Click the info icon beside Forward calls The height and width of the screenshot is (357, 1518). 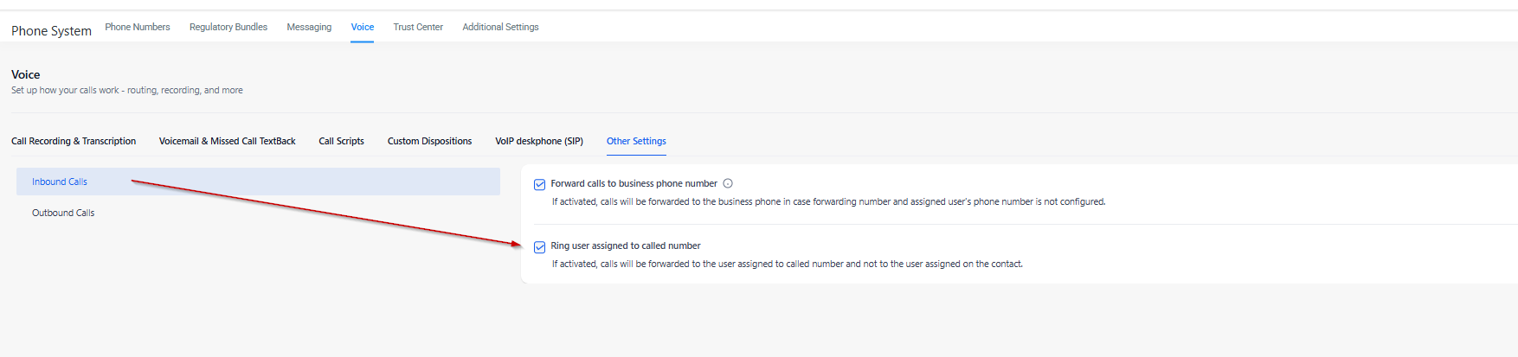(728, 183)
